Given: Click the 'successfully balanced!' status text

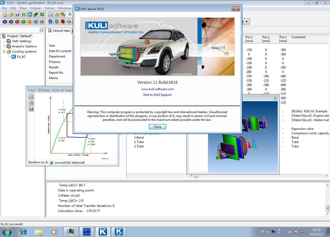Looking at the screenshot, I should 70,163.
